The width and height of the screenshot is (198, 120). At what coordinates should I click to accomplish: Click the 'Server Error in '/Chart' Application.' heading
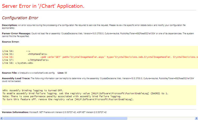pos(43,6)
